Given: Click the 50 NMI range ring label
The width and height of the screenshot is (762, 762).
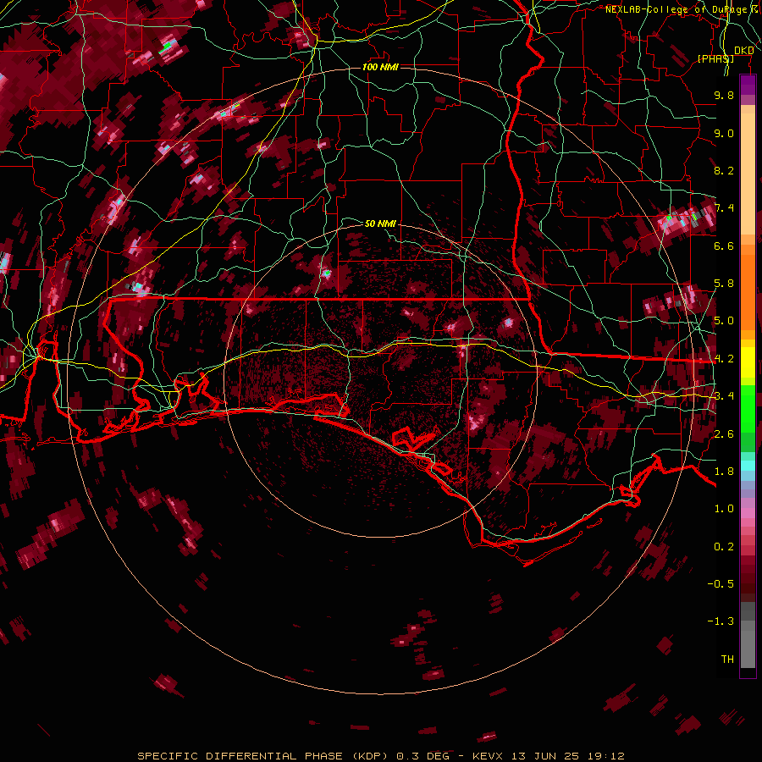Looking at the screenshot, I should click(x=380, y=224).
